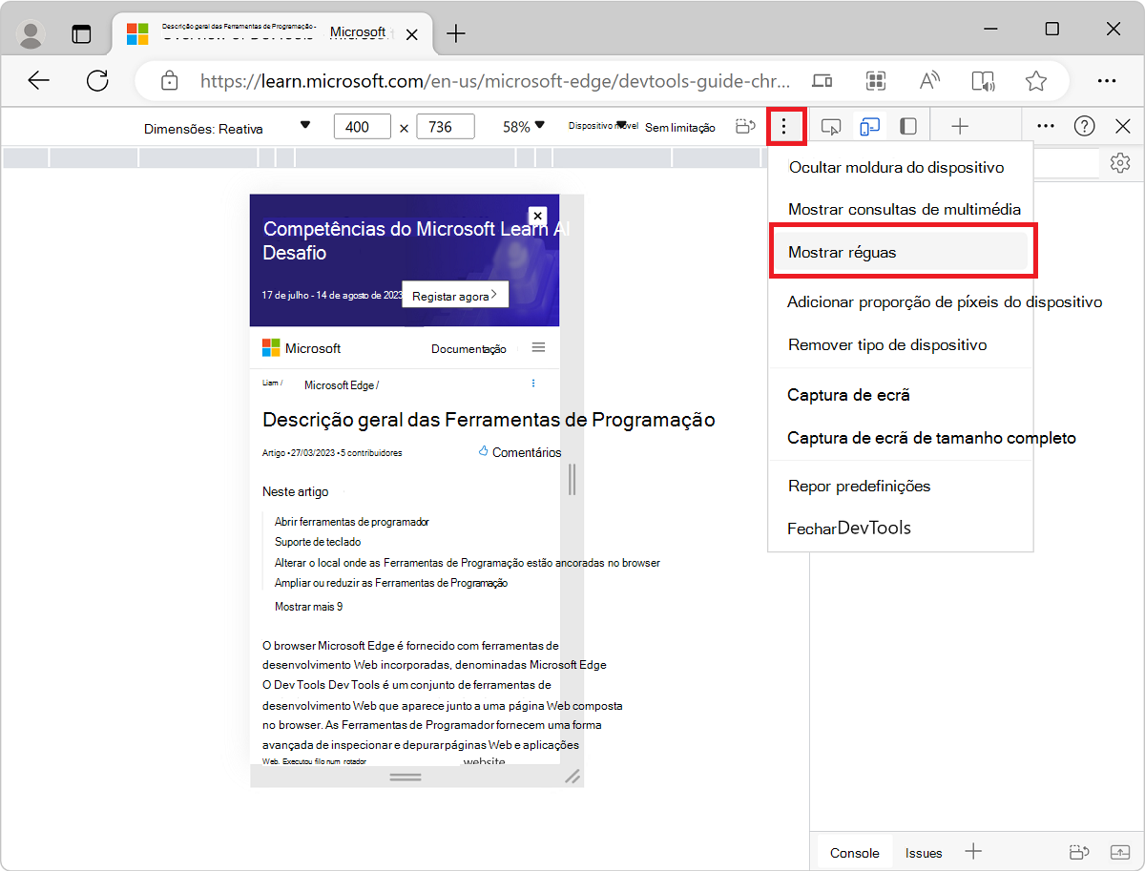Add a favorite with the star icon

[1036, 81]
